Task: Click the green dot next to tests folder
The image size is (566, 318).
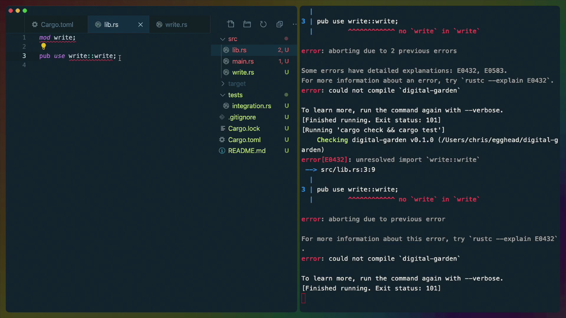Action: 286,95
